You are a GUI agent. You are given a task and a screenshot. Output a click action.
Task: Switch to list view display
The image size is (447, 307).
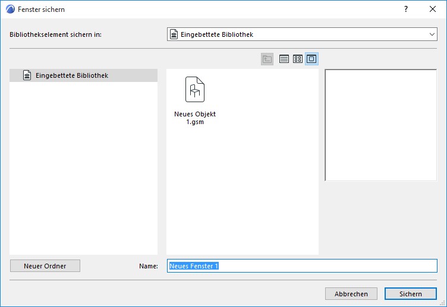tap(284, 59)
